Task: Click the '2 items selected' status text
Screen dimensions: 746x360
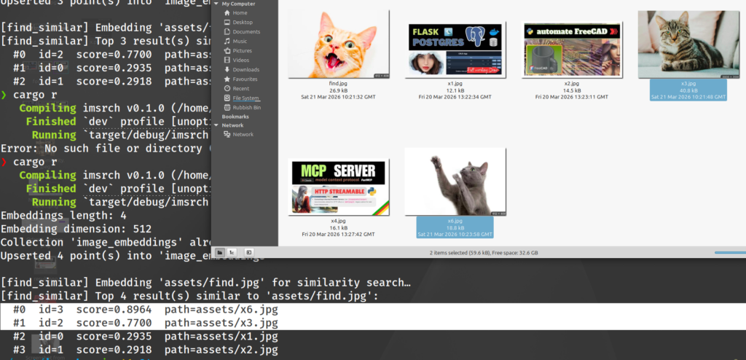Action: point(484,253)
